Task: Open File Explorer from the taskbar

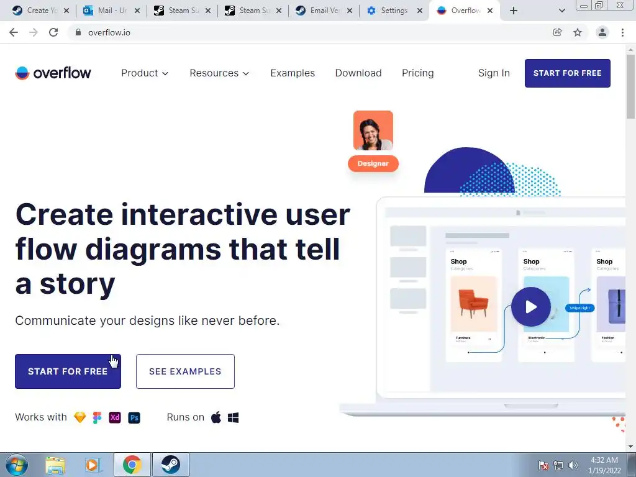Action: tap(55, 465)
